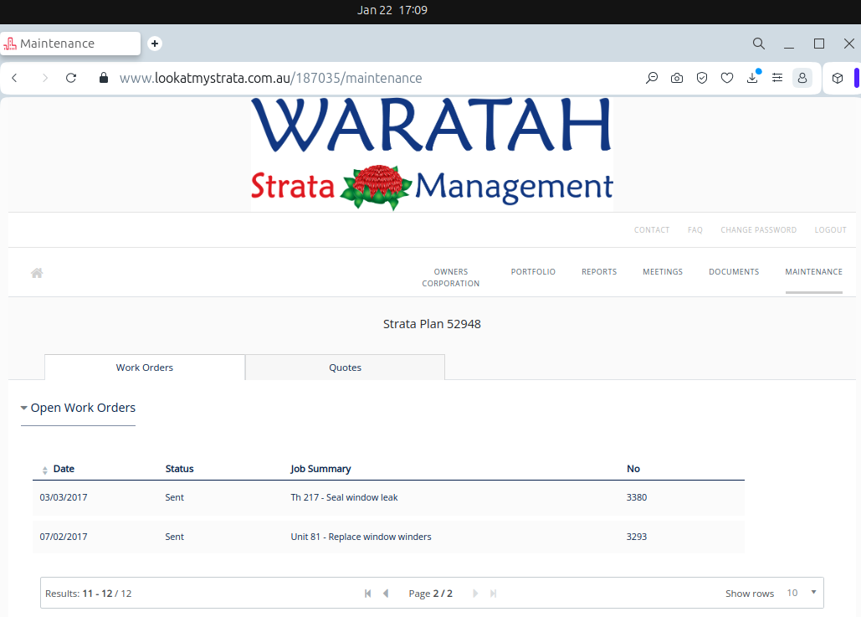Open job 'Th 217 - Seal window leak'
This screenshot has width=861, height=617.
[344, 497]
